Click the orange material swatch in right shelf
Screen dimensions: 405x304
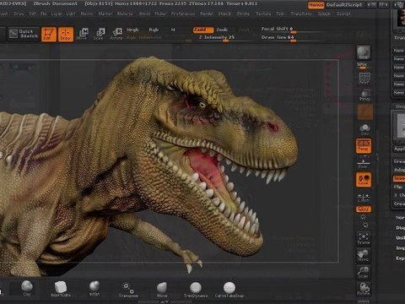(x=365, y=111)
